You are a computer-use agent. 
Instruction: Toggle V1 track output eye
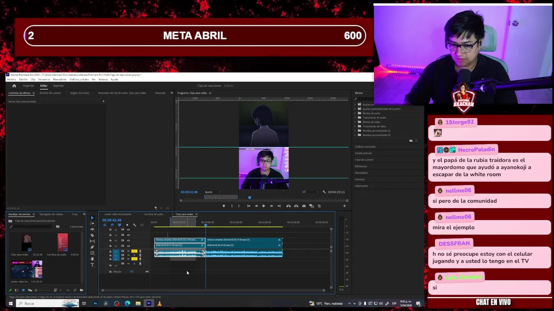pyautogui.click(x=128, y=246)
